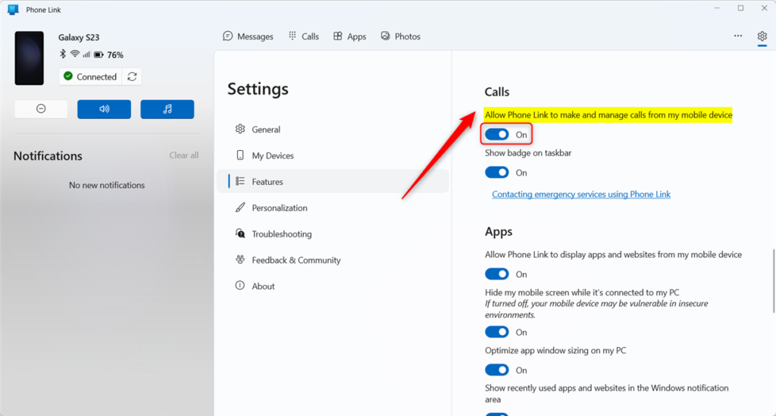Go to the Photos tab
Screen dimensions: 776x416
tap(400, 36)
